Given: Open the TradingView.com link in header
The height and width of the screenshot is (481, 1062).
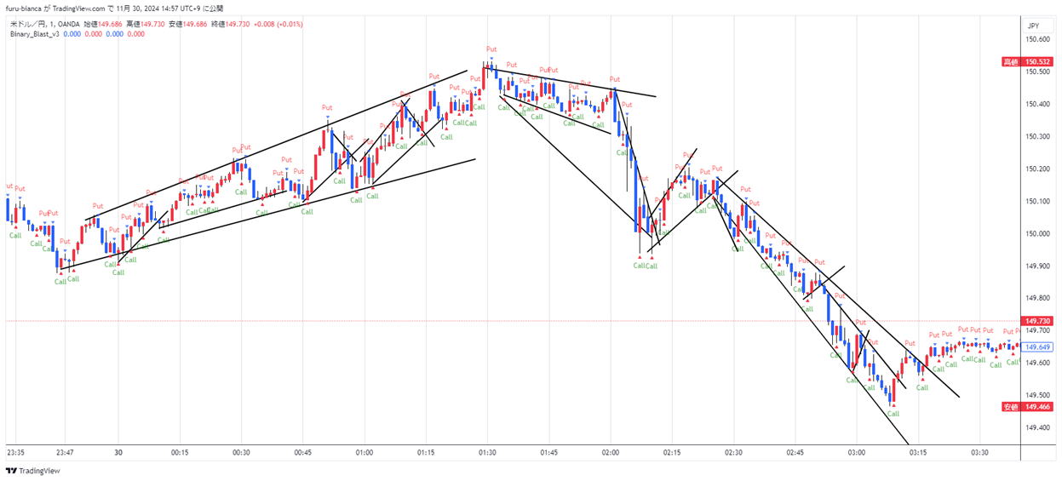Looking at the screenshot, I should pyautogui.click(x=77, y=9).
